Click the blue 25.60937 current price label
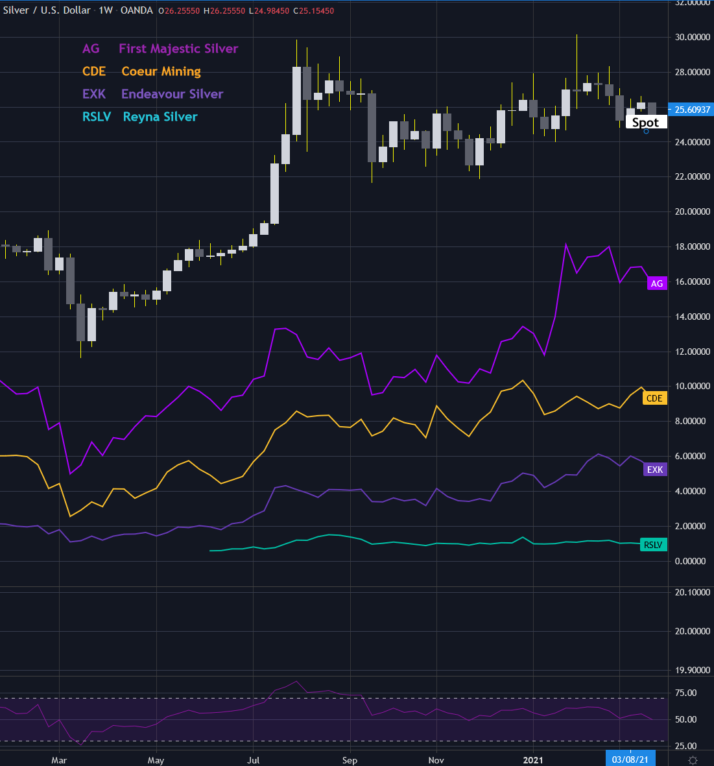This screenshot has height=766, width=714. click(691, 110)
